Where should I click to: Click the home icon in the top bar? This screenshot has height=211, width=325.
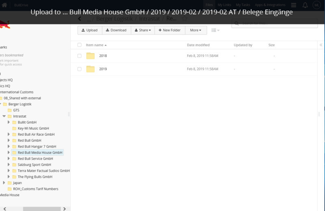[4, 5]
